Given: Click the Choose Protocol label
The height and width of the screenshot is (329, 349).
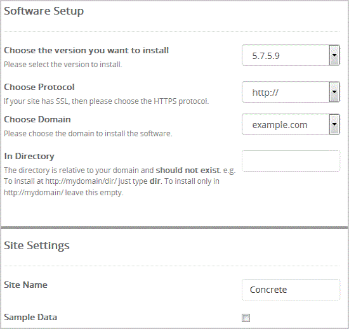Looking at the screenshot, I should [x=39, y=87].
